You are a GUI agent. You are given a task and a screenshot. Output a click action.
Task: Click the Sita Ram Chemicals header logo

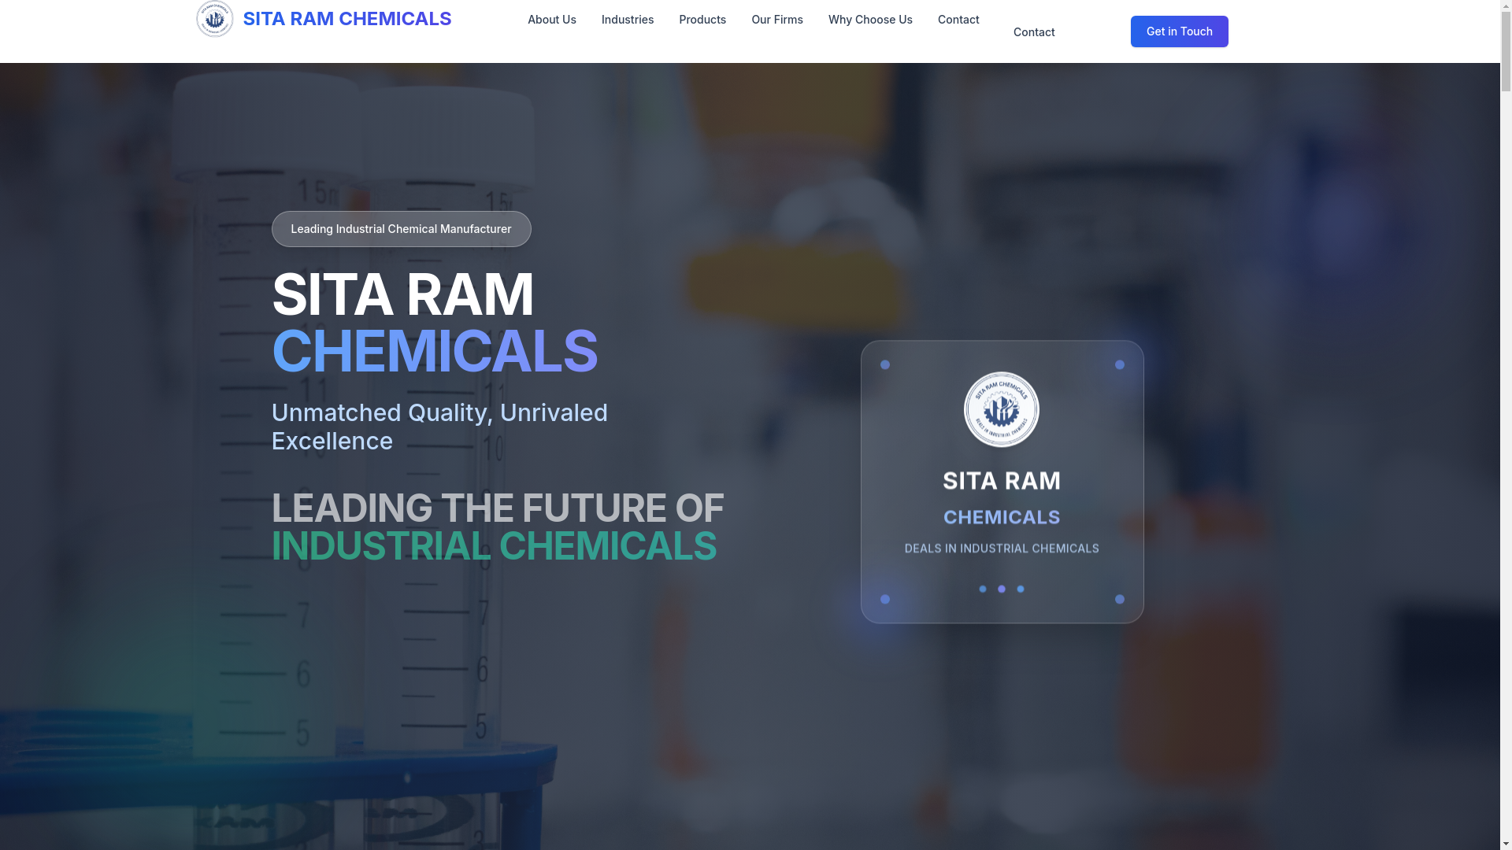tap(214, 19)
